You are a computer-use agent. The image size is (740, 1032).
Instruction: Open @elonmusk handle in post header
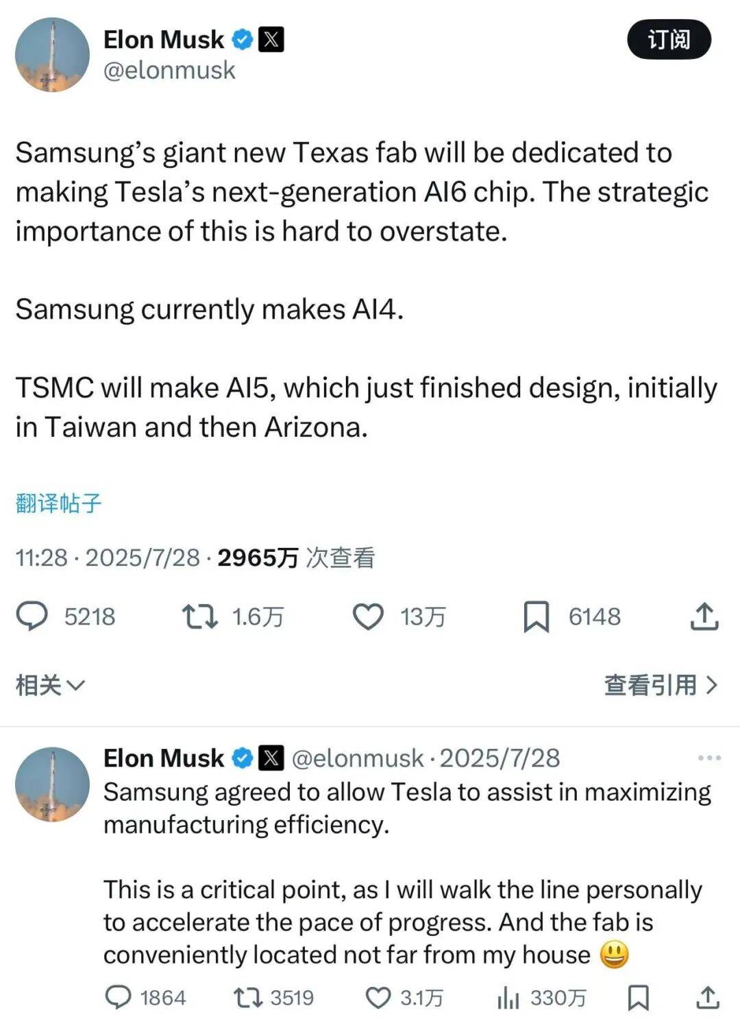pyautogui.click(x=169, y=70)
